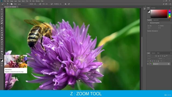This screenshot has width=172, height=97.
Task: Click the toolbar foreground color swatch
Action: [1, 60]
